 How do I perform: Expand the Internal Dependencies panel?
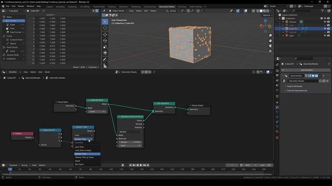click(297, 90)
